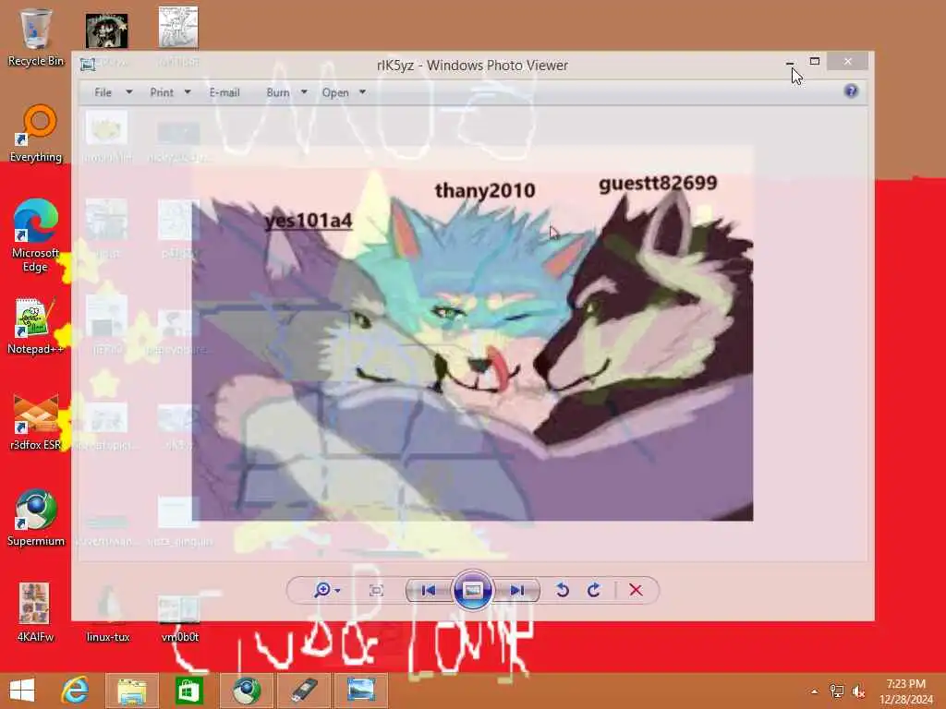
Task: Click the Actual Size fit icon
Action: click(x=377, y=590)
